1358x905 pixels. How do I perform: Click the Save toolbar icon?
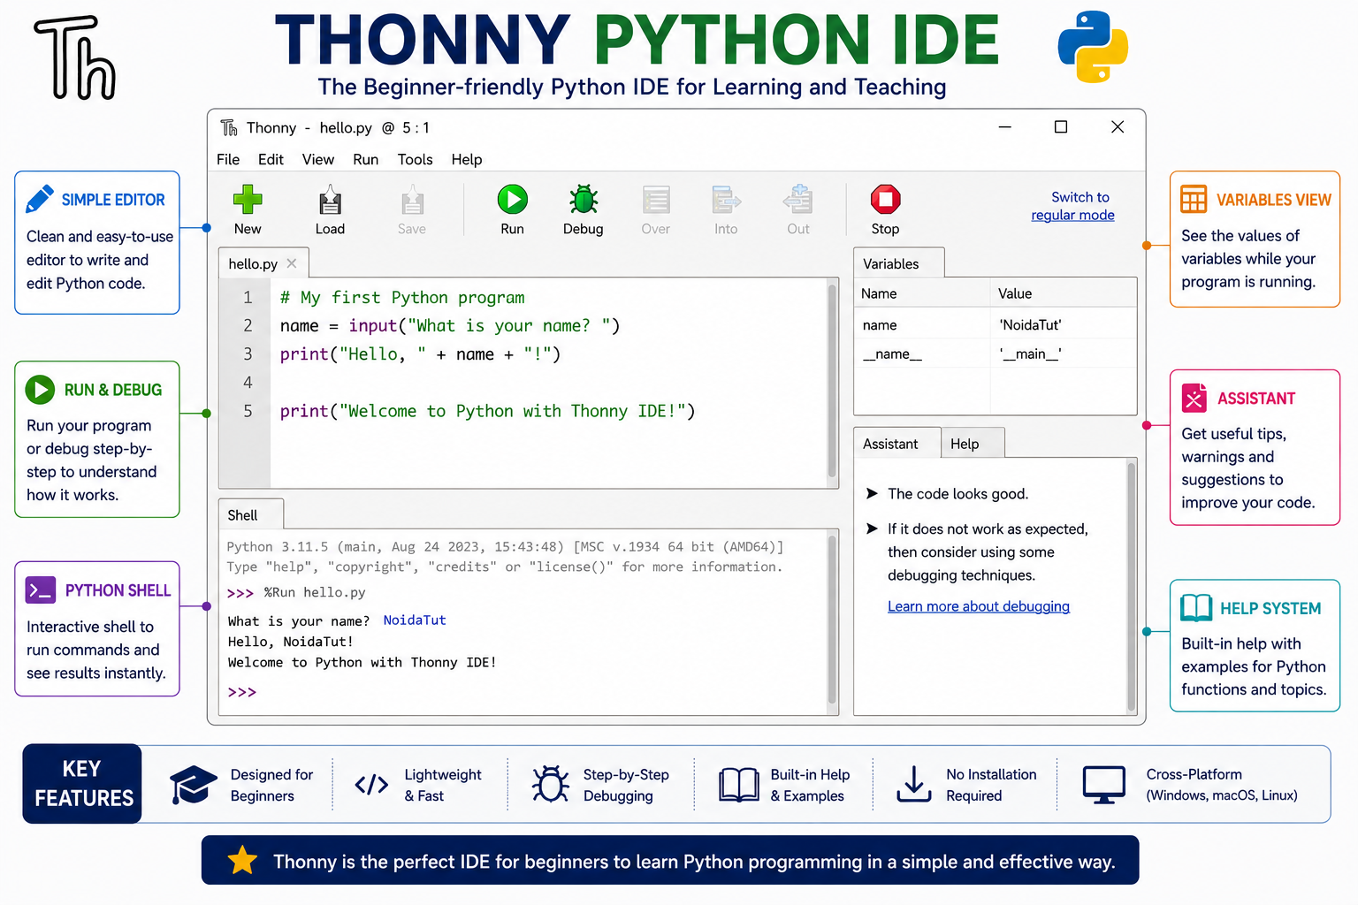[412, 201]
